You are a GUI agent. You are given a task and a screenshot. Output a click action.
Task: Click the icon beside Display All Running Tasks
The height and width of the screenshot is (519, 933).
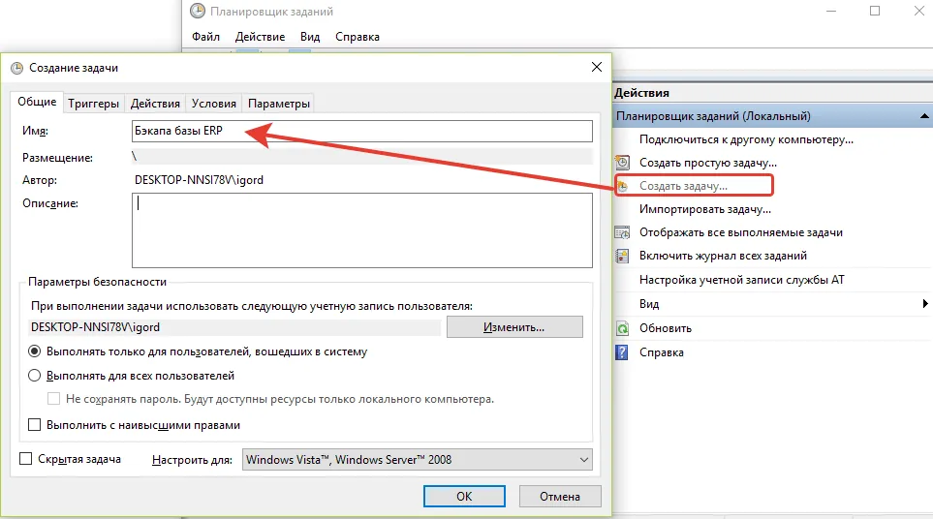pyautogui.click(x=622, y=232)
